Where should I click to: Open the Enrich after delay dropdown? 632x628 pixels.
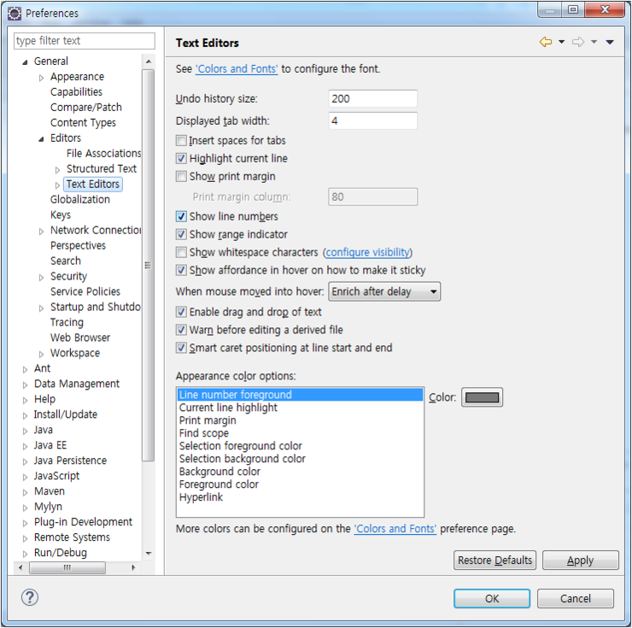pyautogui.click(x=384, y=291)
